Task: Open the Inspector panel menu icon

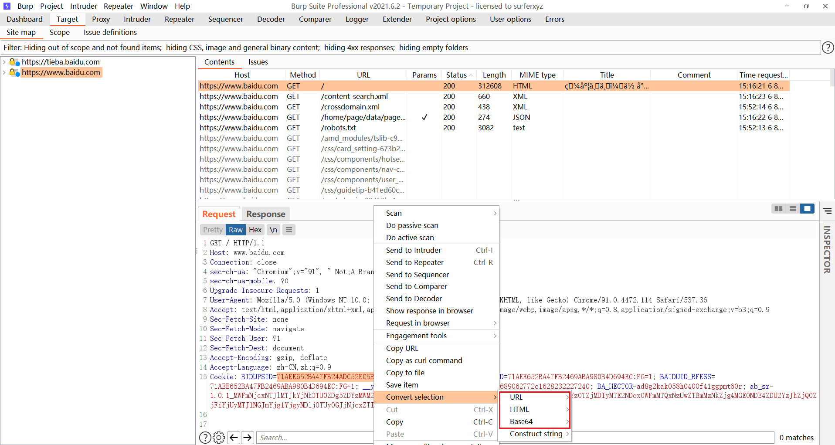Action: (x=827, y=211)
